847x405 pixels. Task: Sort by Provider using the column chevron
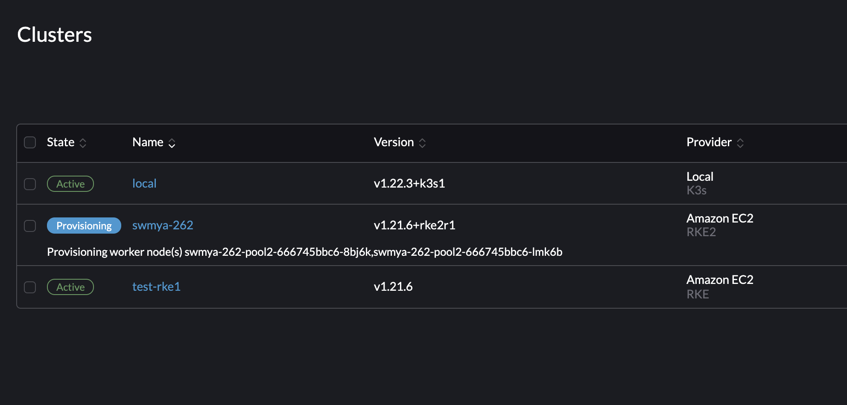pyautogui.click(x=741, y=143)
